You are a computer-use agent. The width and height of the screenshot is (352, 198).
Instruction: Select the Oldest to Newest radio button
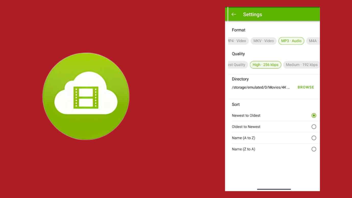pyautogui.click(x=314, y=127)
